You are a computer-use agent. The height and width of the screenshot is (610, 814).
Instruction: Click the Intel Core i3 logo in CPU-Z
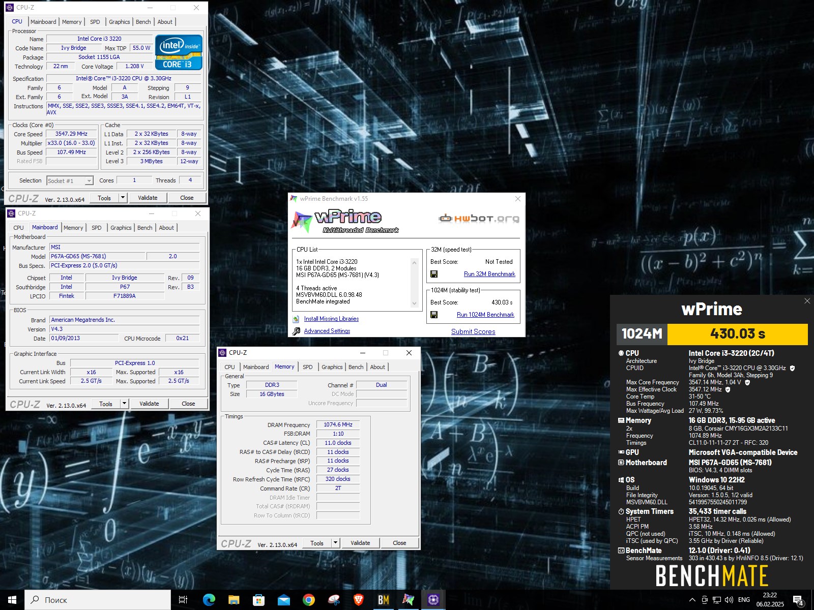(179, 52)
